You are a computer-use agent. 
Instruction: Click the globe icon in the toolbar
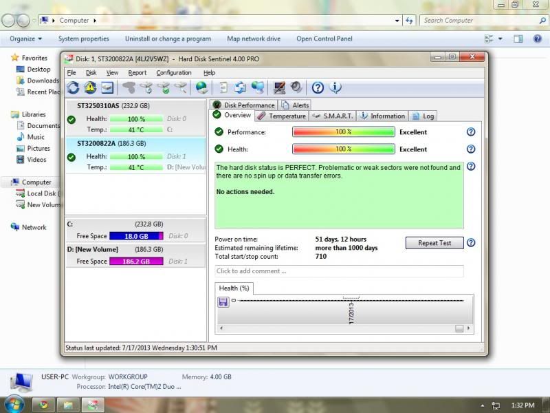click(x=201, y=87)
